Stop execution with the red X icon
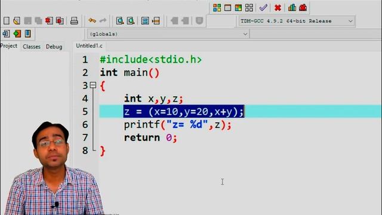 [278, 8]
